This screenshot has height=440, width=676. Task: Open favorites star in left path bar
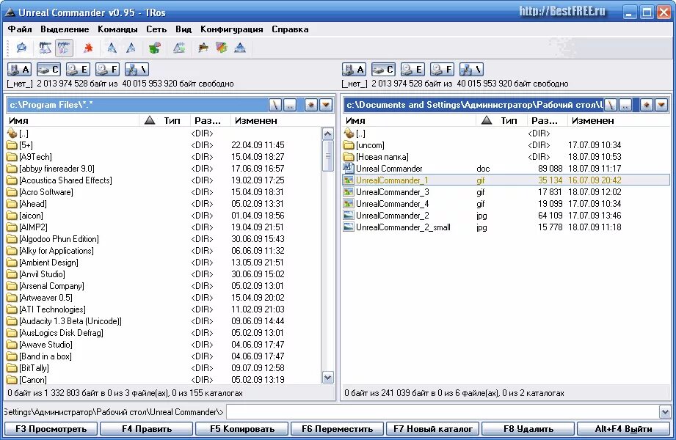click(310, 105)
